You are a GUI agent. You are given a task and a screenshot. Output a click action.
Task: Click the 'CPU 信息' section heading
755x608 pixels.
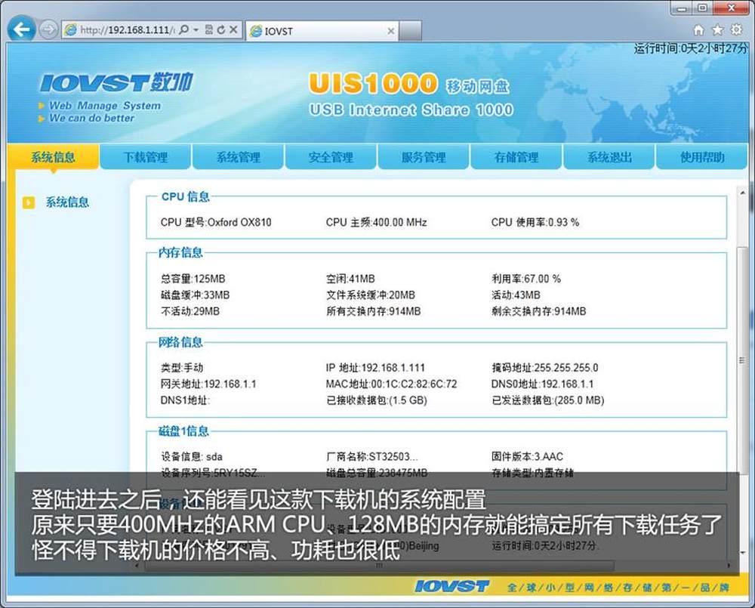(186, 196)
